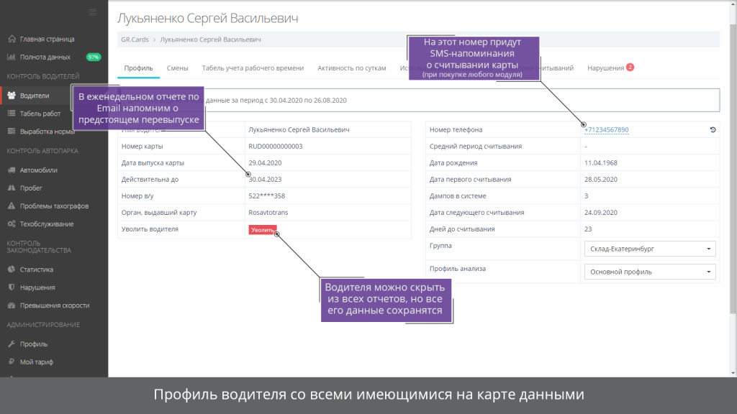Switch to the Смены tab

tap(177, 68)
